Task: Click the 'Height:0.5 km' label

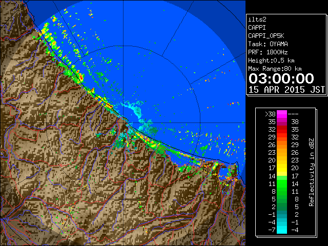Action: (271, 60)
